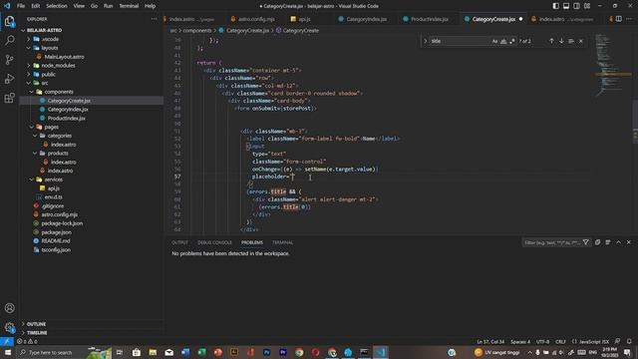Expand the TIMELINE section

tap(37, 332)
